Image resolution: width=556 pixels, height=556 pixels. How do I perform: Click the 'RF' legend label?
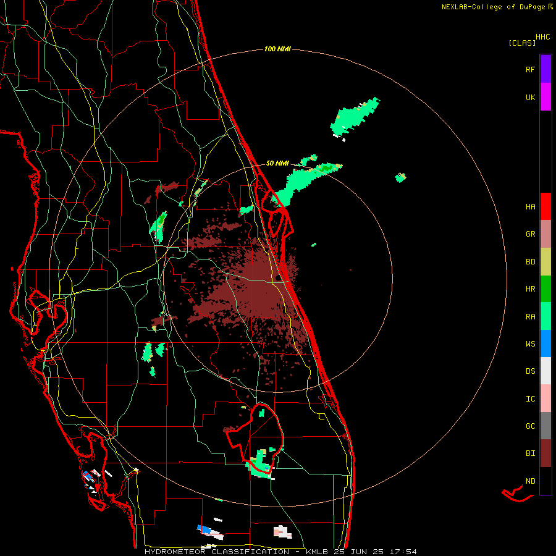[530, 69]
